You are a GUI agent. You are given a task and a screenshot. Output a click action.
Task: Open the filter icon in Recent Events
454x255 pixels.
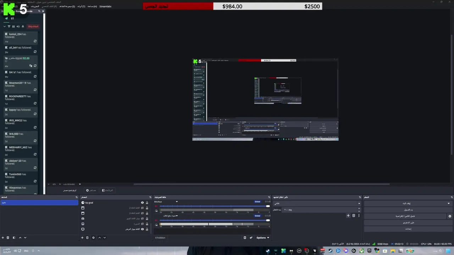pyautogui.click(x=9, y=27)
